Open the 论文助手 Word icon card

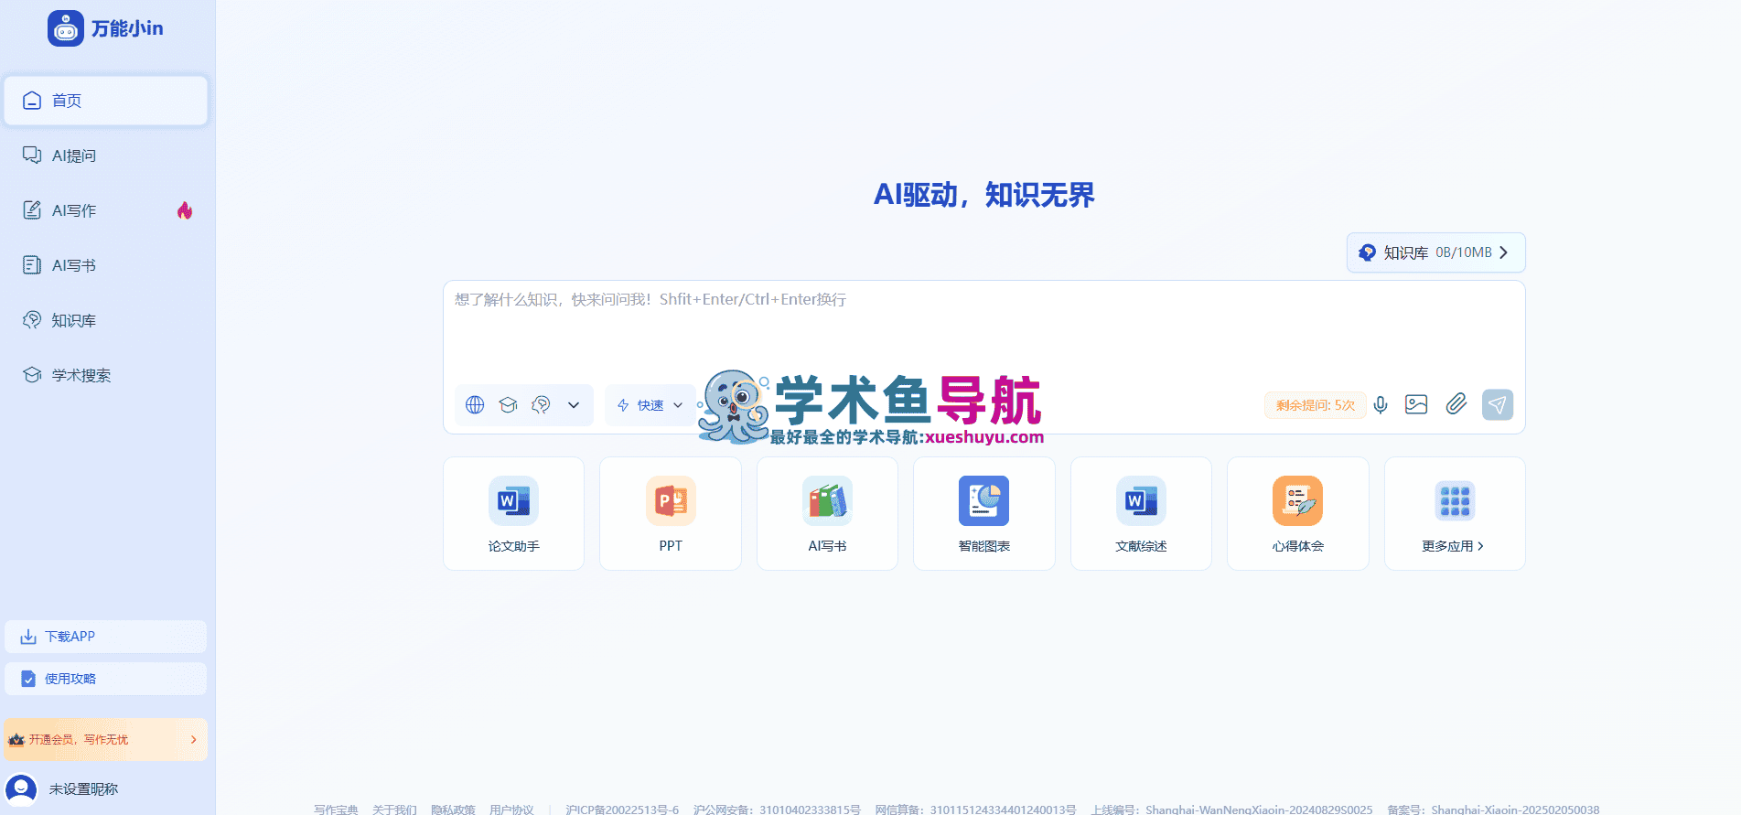[513, 513]
